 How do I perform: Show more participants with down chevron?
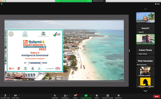click(145, 91)
